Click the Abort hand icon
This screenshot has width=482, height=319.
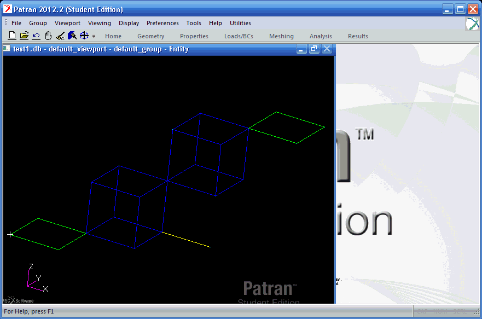(x=48, y=36)
